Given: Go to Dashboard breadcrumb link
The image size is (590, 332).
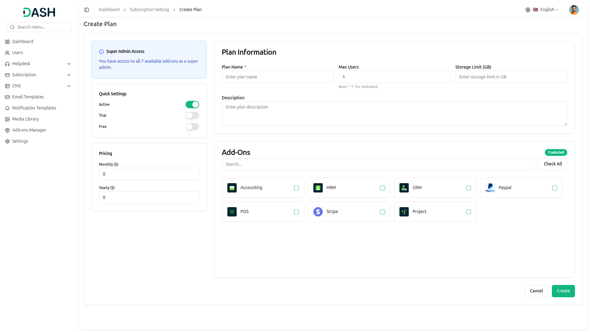Looking at the screenshot, I should [109, 10].
